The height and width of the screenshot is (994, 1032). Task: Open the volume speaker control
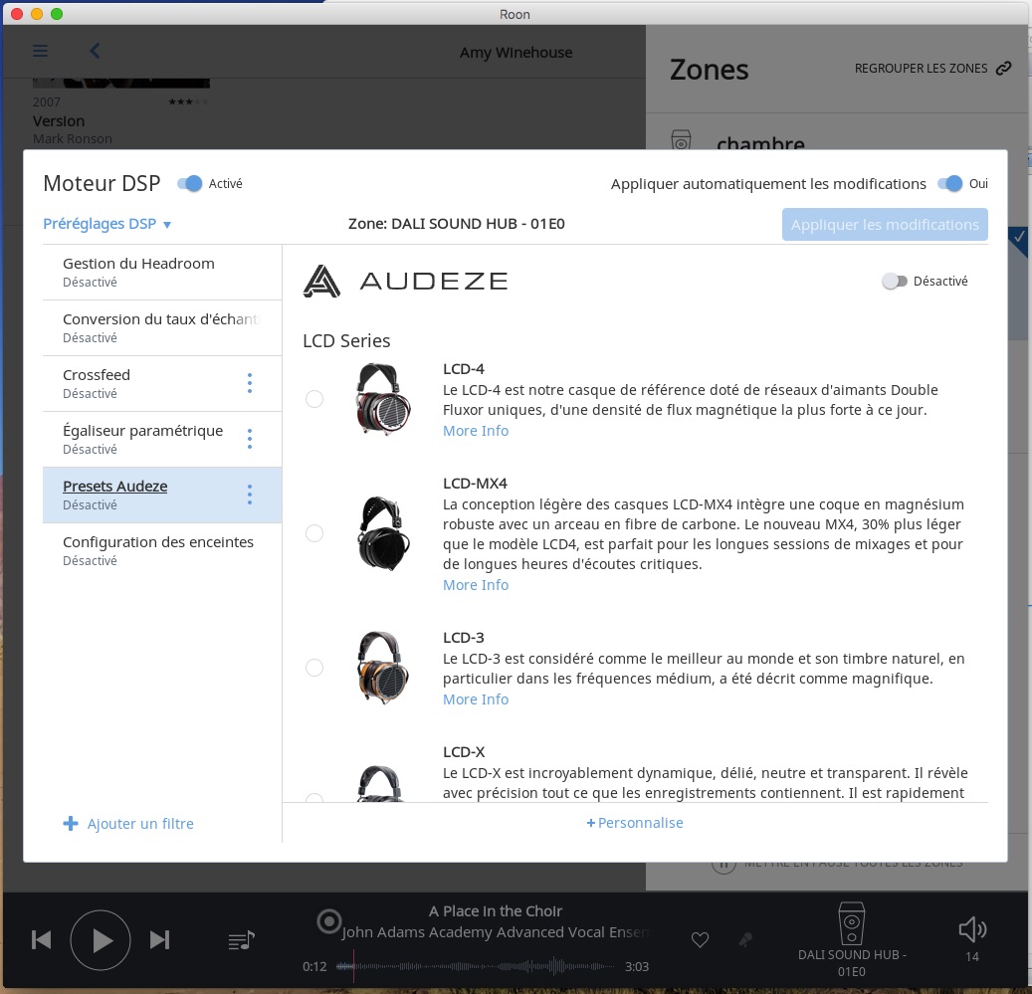(x=972, y=929)
